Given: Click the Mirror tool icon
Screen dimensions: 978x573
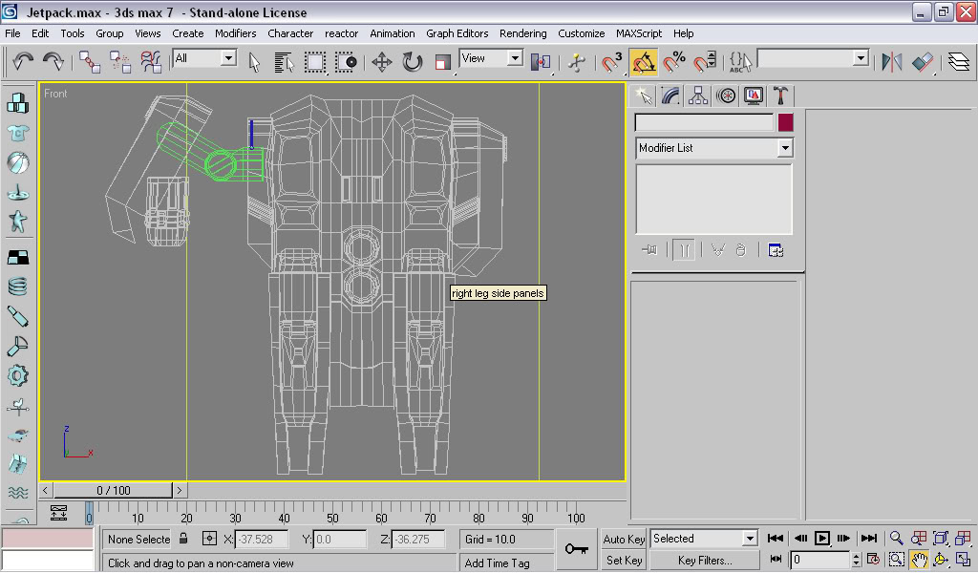Looking at the screenshot, I should 892,62.
